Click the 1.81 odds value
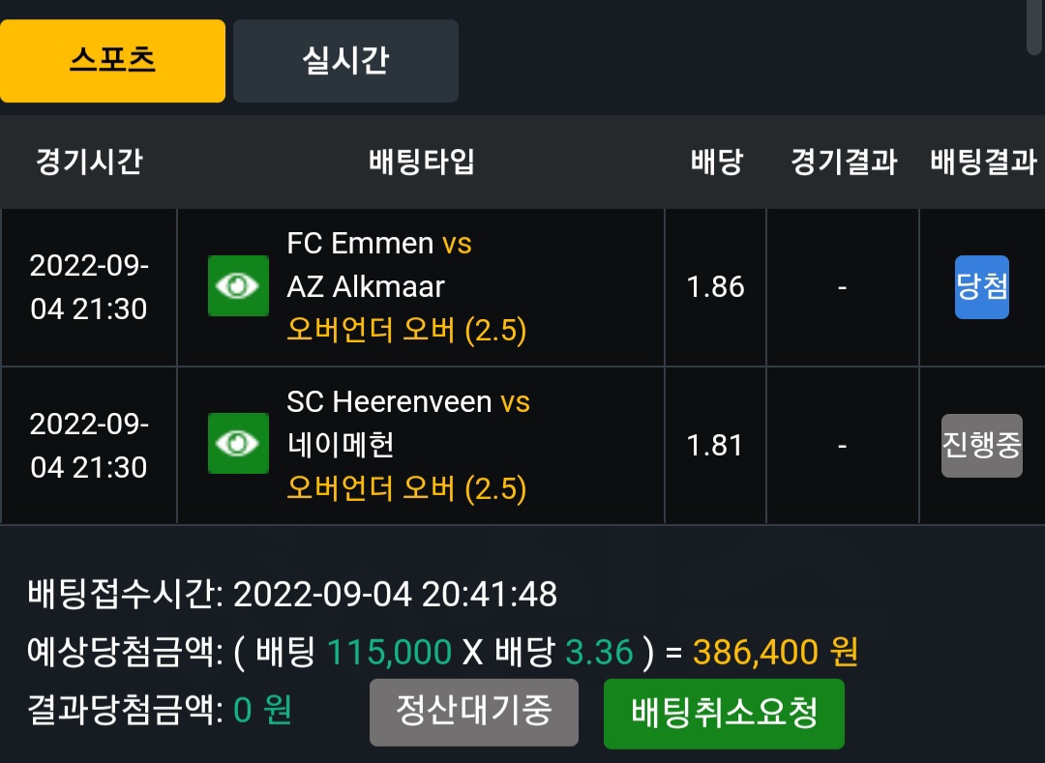Image resolution: width=1045 pixels, height=763 pixels. 714,446
